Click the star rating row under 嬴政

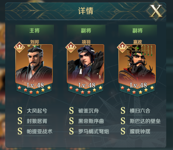coord(137,90)
